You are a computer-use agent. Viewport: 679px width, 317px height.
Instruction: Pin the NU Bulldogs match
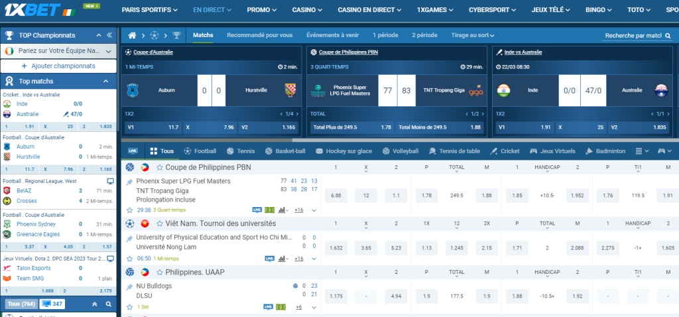tap(129, 288)
